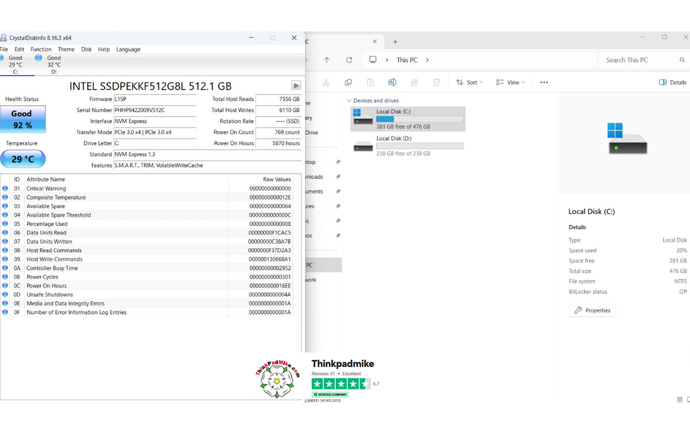Click the Local Disk (D:) usage bar

(x=420, y=146)
